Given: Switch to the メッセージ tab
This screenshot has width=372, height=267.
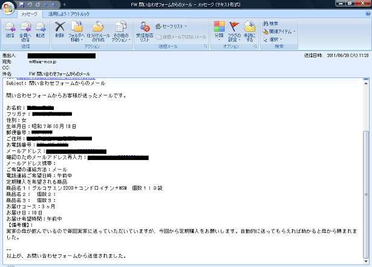Looking at the screenshot, I should pyautogui.click(x=28, y=13).
